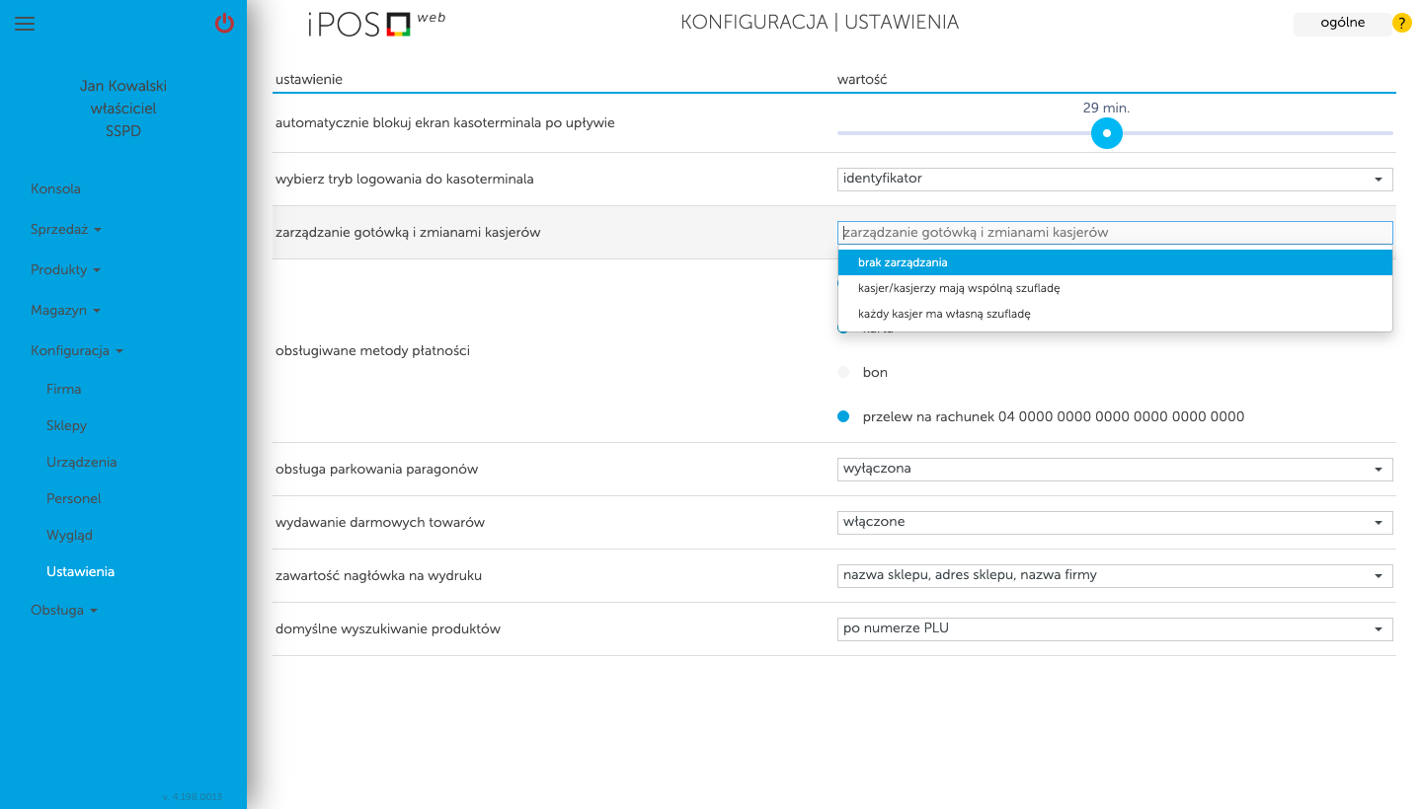The image size is (1421, 809).
Task: Click the user name Jan Kowalski
Action: click(x=123, y=86)
